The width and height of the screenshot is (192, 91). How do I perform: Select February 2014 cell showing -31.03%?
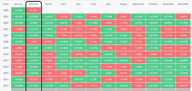[x=33, y=79]
